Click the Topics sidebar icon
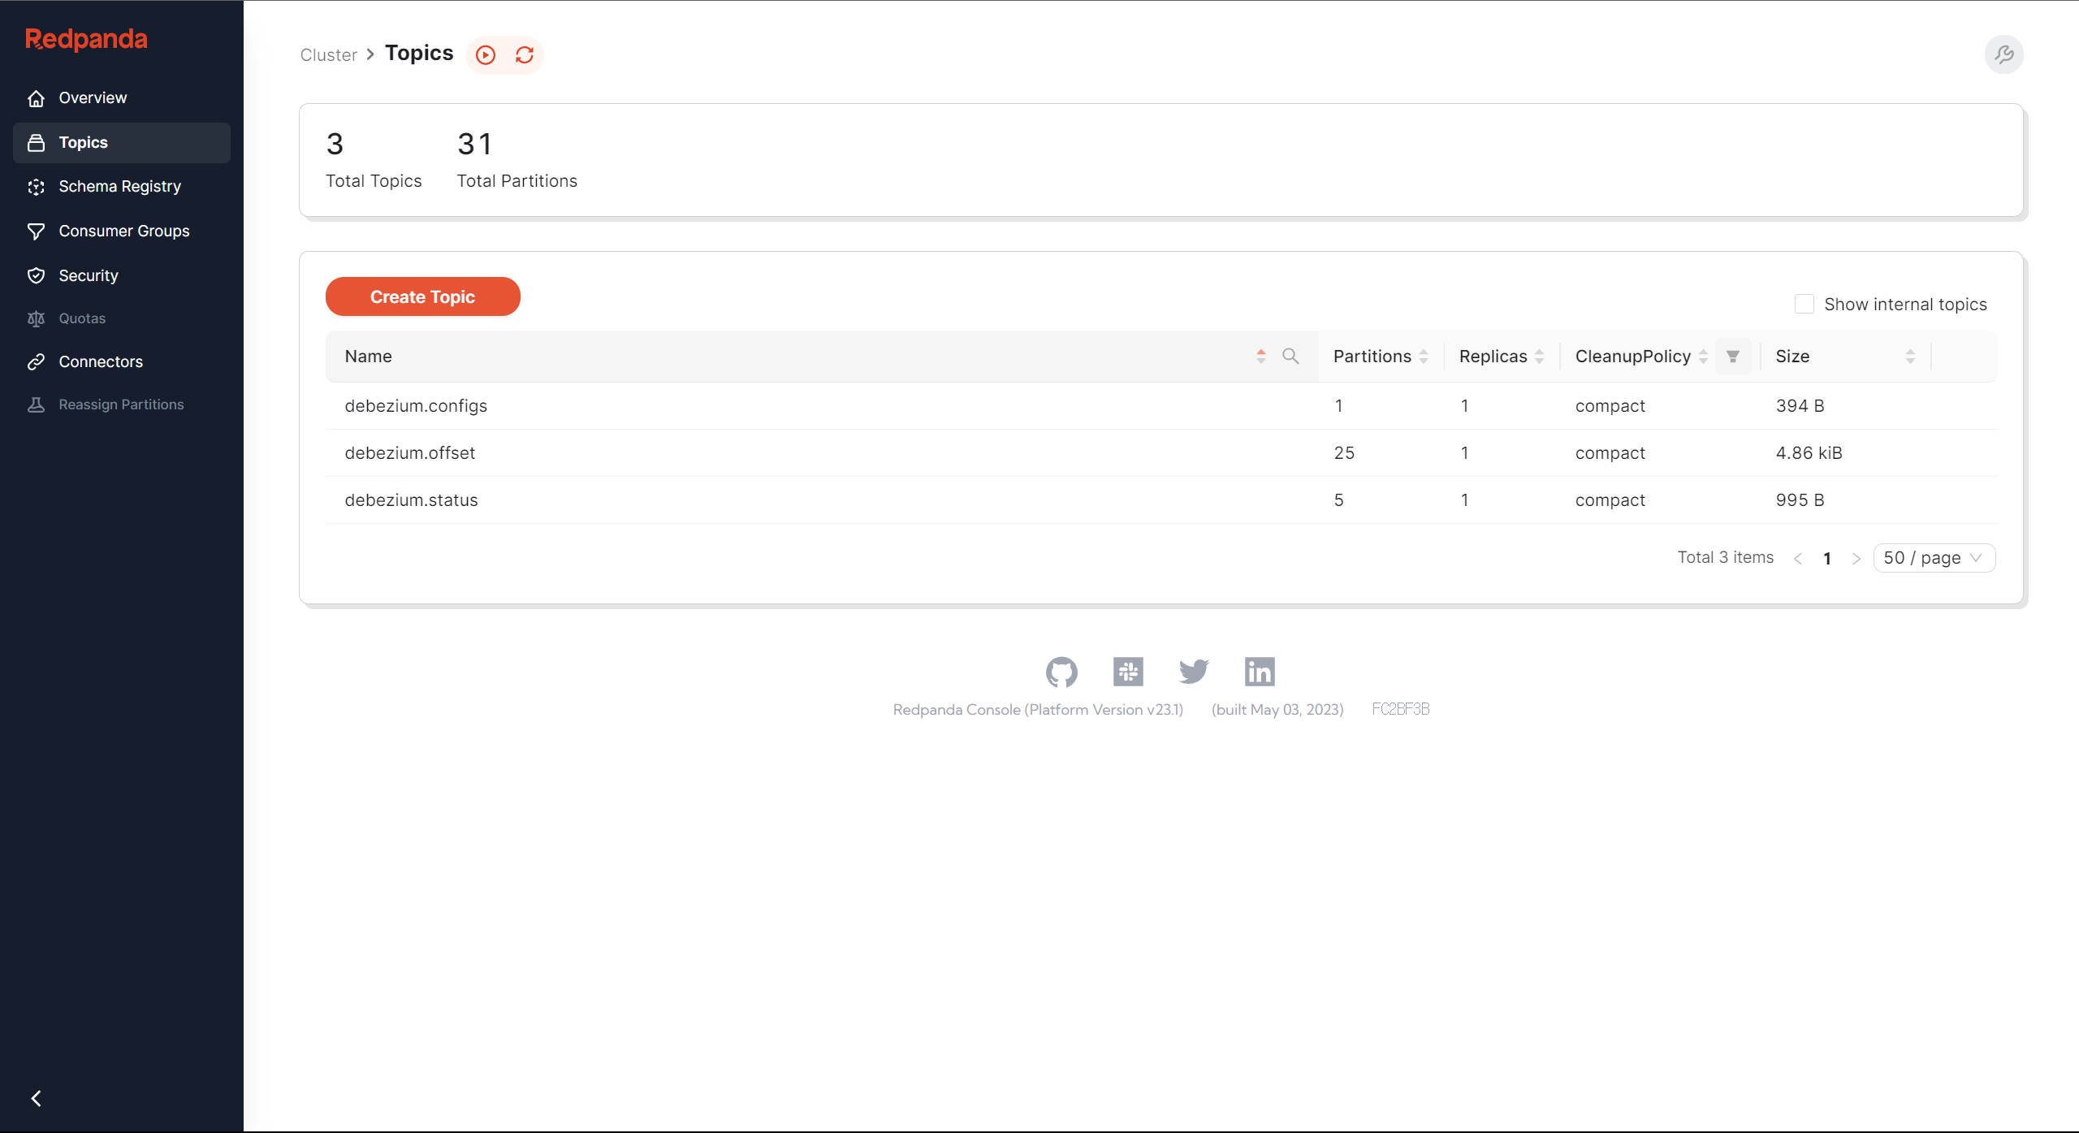The height and width of the screenshot is (1133, 2079). tap(36, 143)
